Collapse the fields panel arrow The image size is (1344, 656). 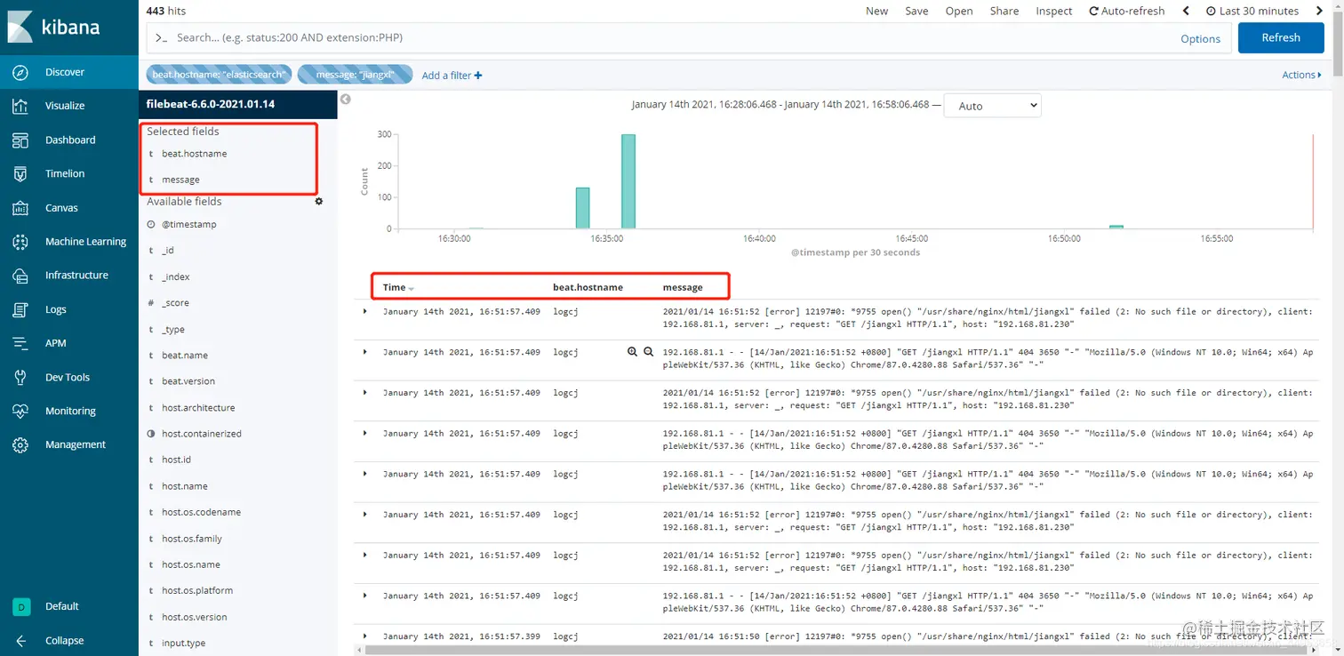click(x=346, y=100)
